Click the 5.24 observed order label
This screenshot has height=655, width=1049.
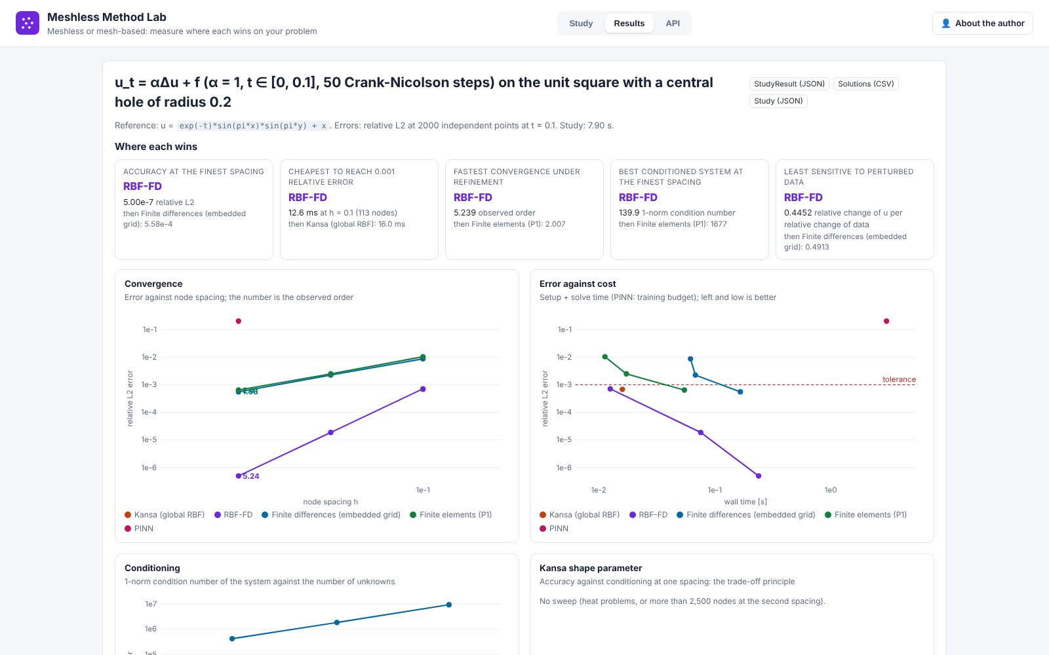[x=251, y=476]
